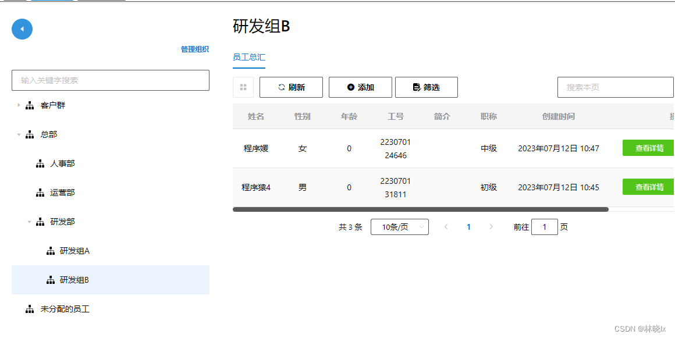Click the org icon beside 研发组A

(x=50, y=251)
